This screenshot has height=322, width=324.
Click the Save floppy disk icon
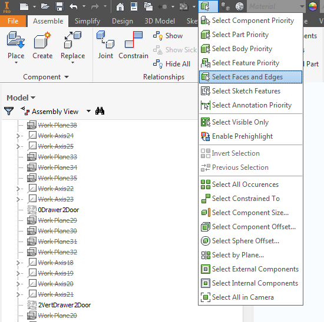(59, 6)
